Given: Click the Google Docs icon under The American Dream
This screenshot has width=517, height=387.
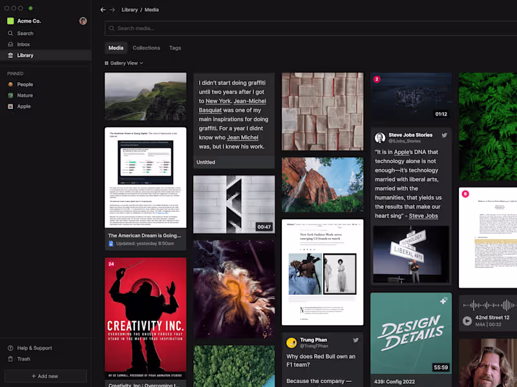Looking at the screenshot, I should tap(111, 244).
